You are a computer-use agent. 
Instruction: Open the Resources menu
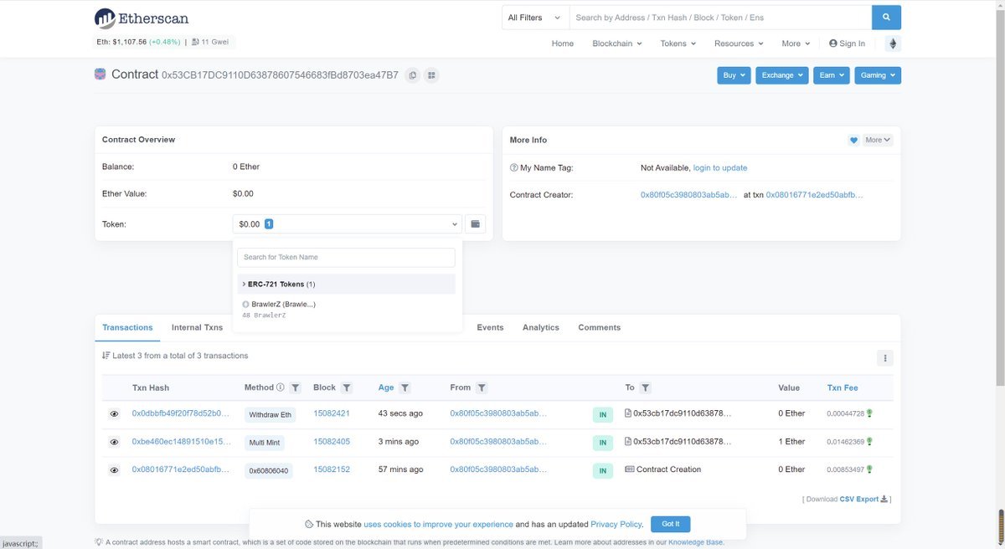pyautogui.click(x=738, y=44)
